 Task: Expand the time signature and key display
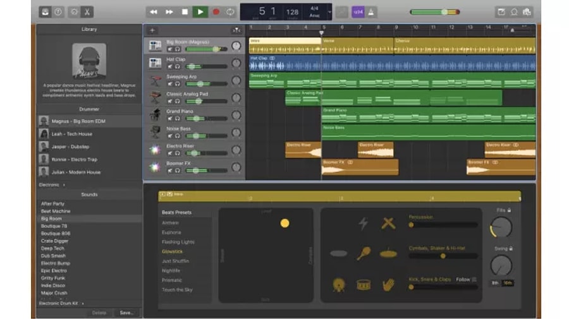[330, 11]
